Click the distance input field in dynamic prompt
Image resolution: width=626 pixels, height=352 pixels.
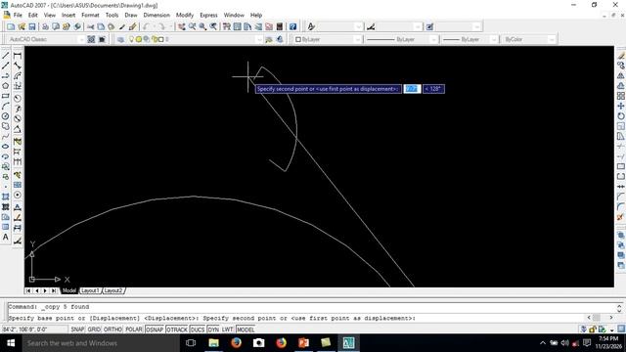pyautogui.click(x=412, y=89)
